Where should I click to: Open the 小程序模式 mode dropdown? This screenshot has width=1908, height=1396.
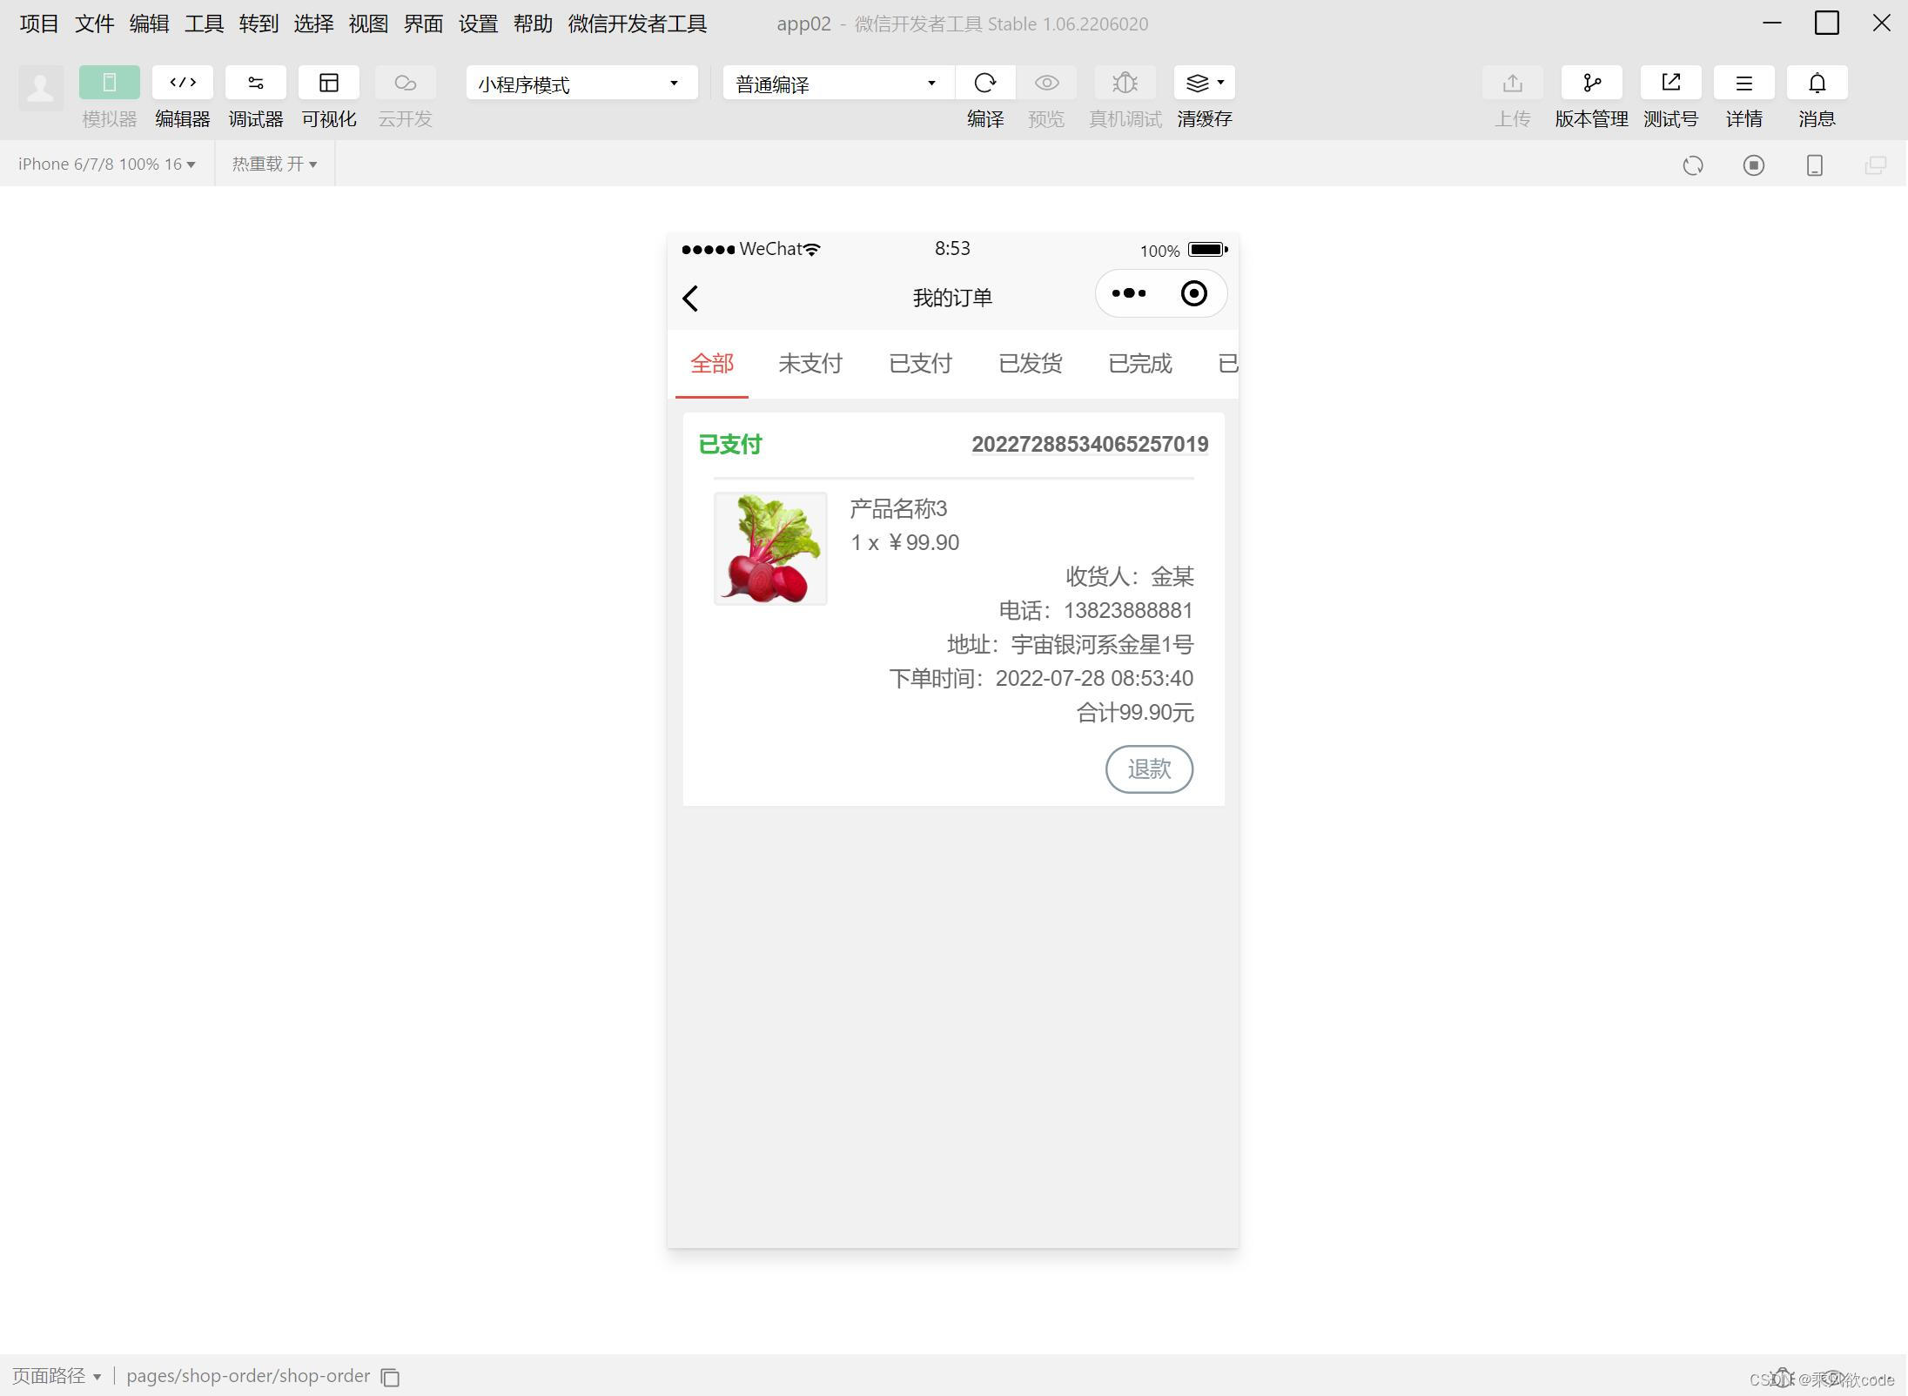click(580, 83)
